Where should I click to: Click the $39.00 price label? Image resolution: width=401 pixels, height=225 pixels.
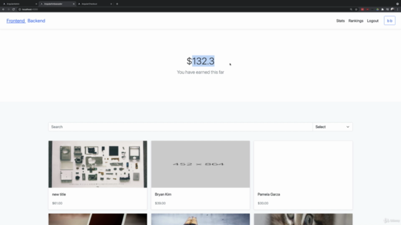pyautogui.click(x=160, y=203)
